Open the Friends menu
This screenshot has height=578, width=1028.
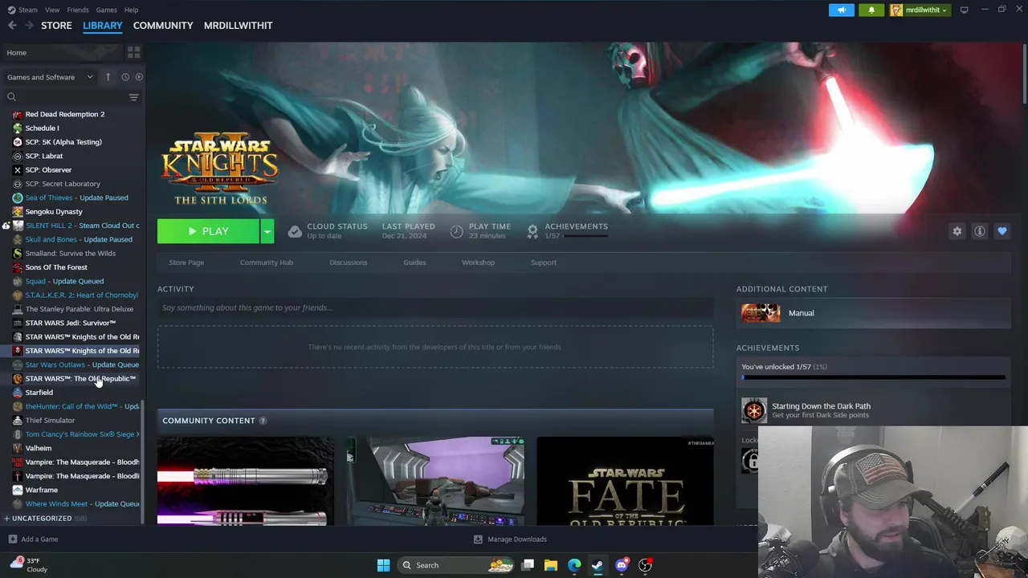78,10
